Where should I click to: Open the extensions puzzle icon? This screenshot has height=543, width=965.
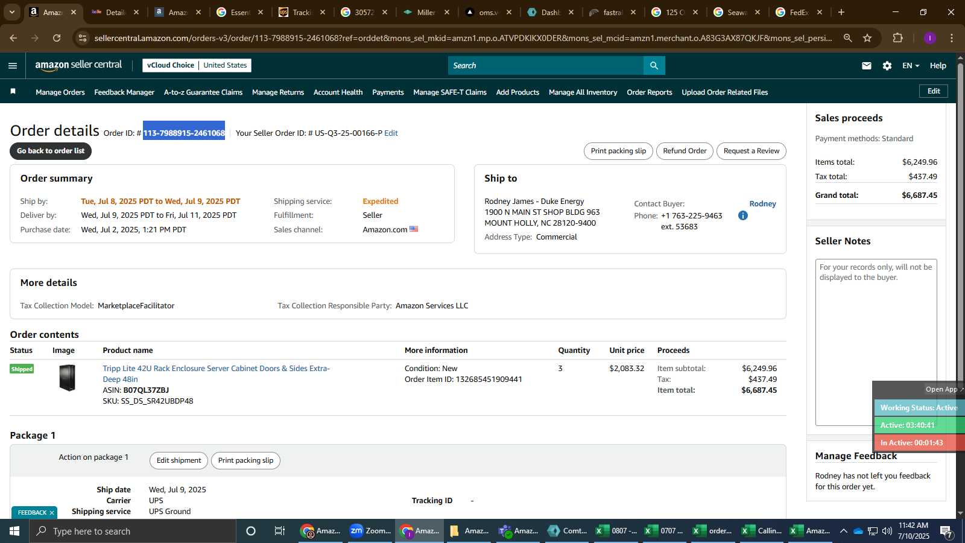click(x=898, y=38)
